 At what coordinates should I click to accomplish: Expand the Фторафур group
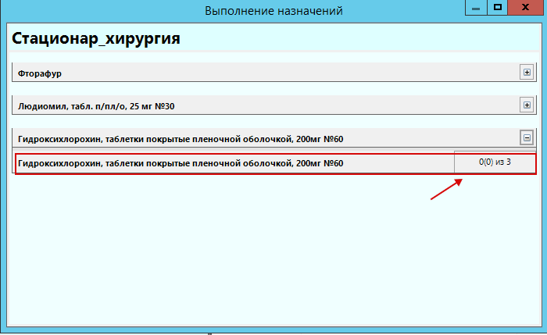tap(527, 72)
